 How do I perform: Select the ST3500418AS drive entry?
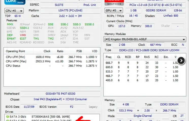pyautogui.click(x=51, y=116)
